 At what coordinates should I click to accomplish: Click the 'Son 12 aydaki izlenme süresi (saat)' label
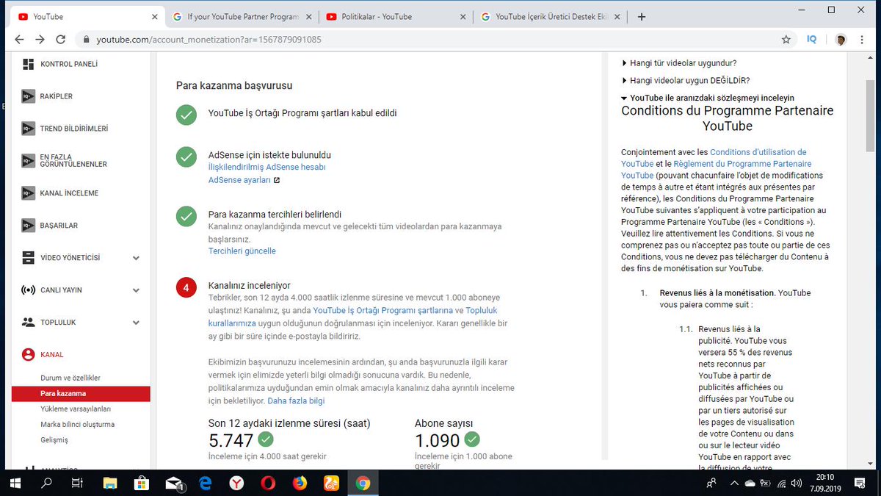point(289,423)
